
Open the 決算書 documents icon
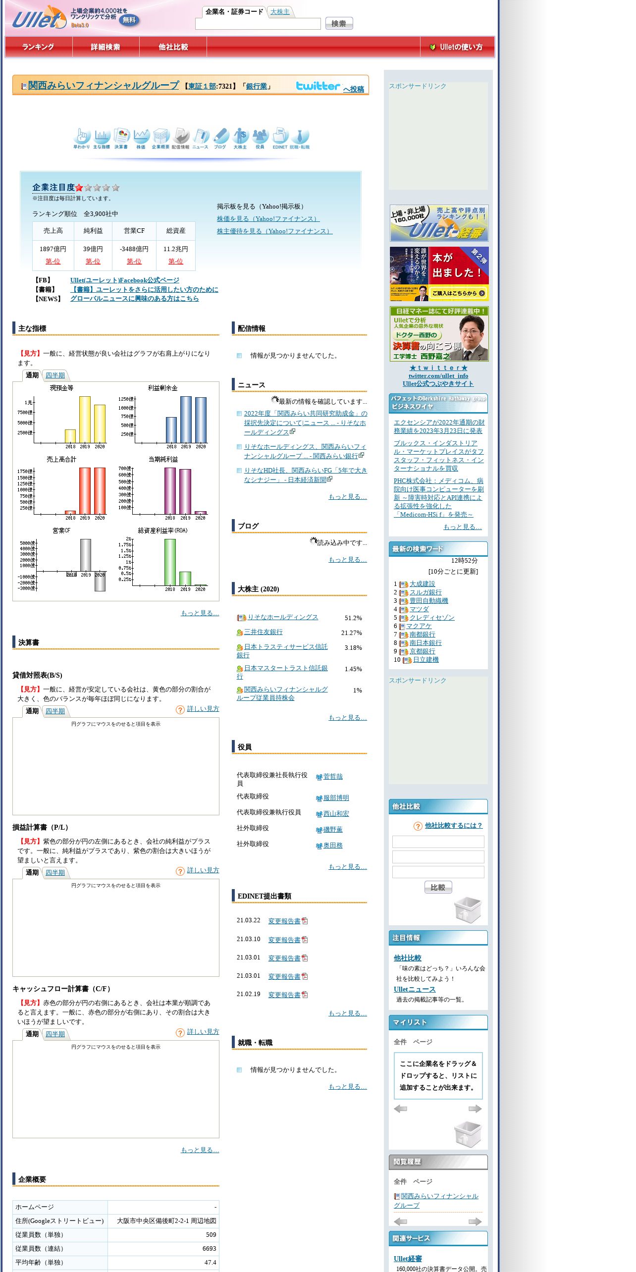click(121, 138)
